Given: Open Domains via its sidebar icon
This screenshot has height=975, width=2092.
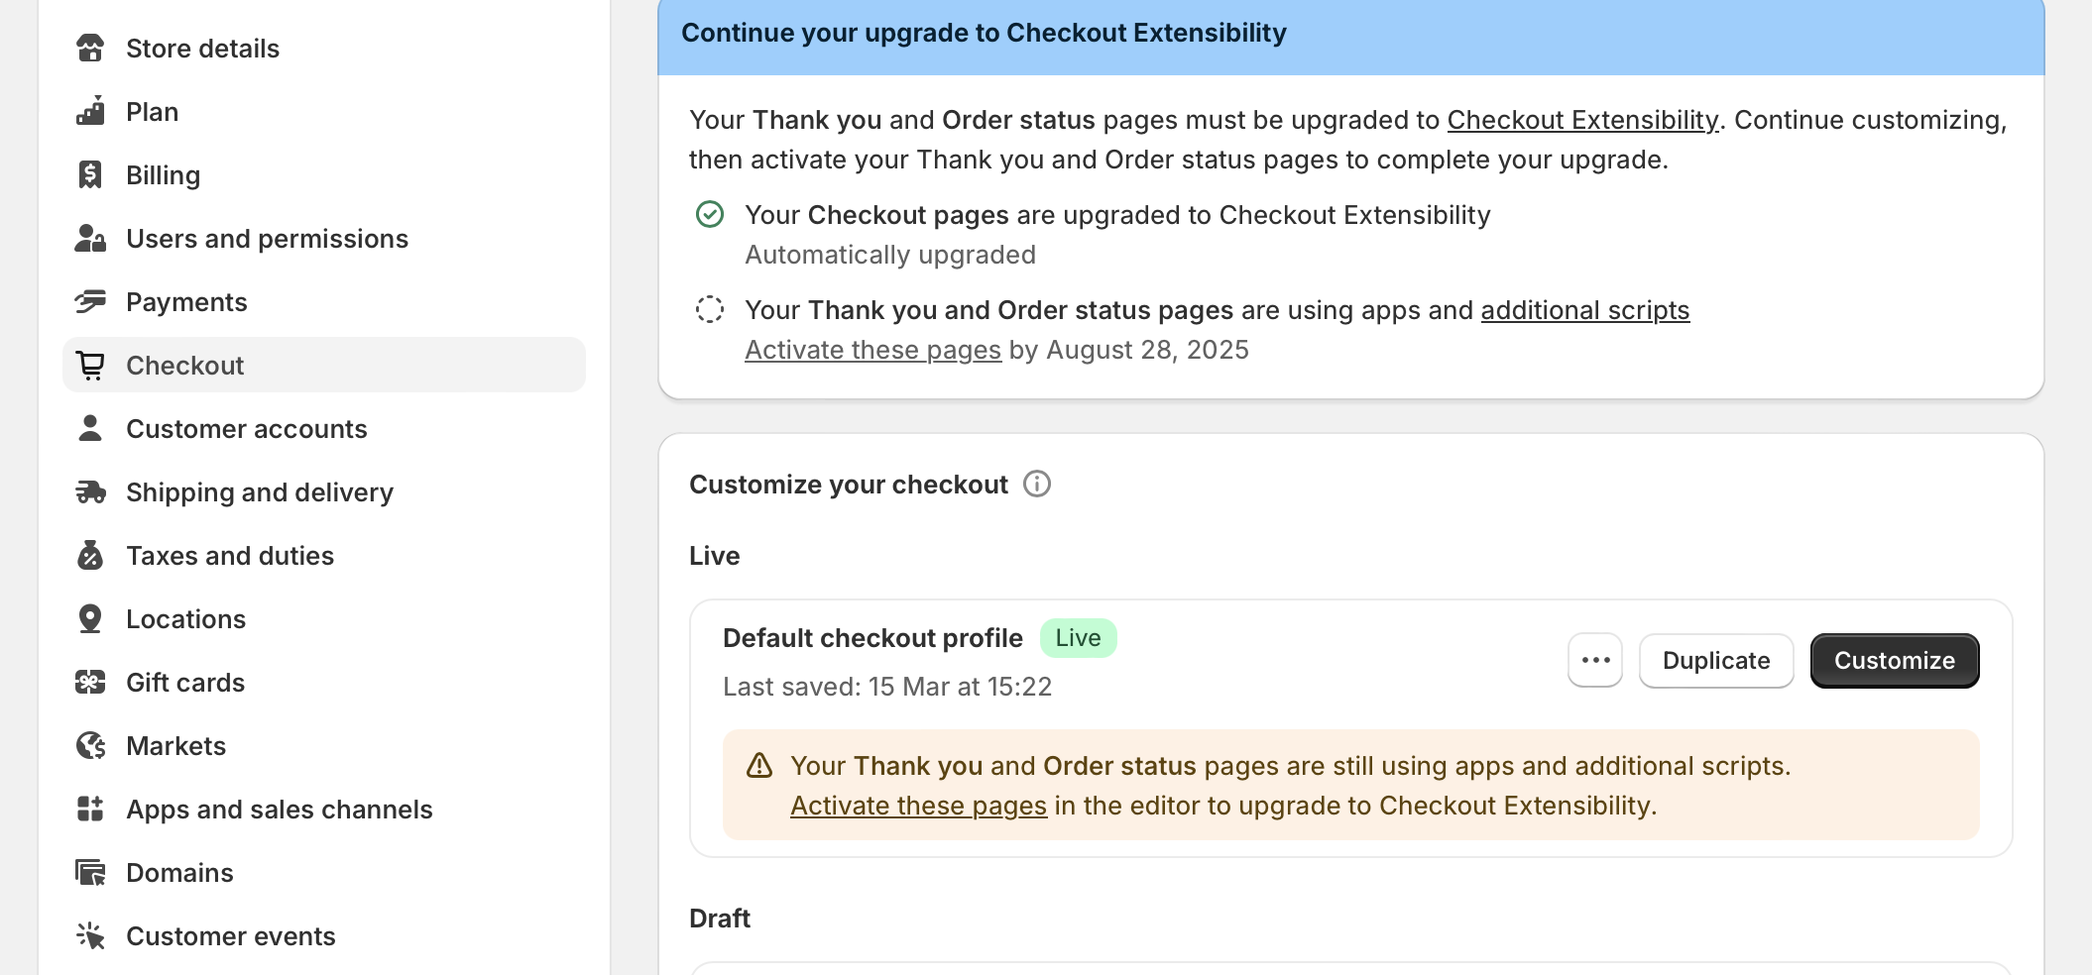Looking at the screenshot, I should click(91, 872).
